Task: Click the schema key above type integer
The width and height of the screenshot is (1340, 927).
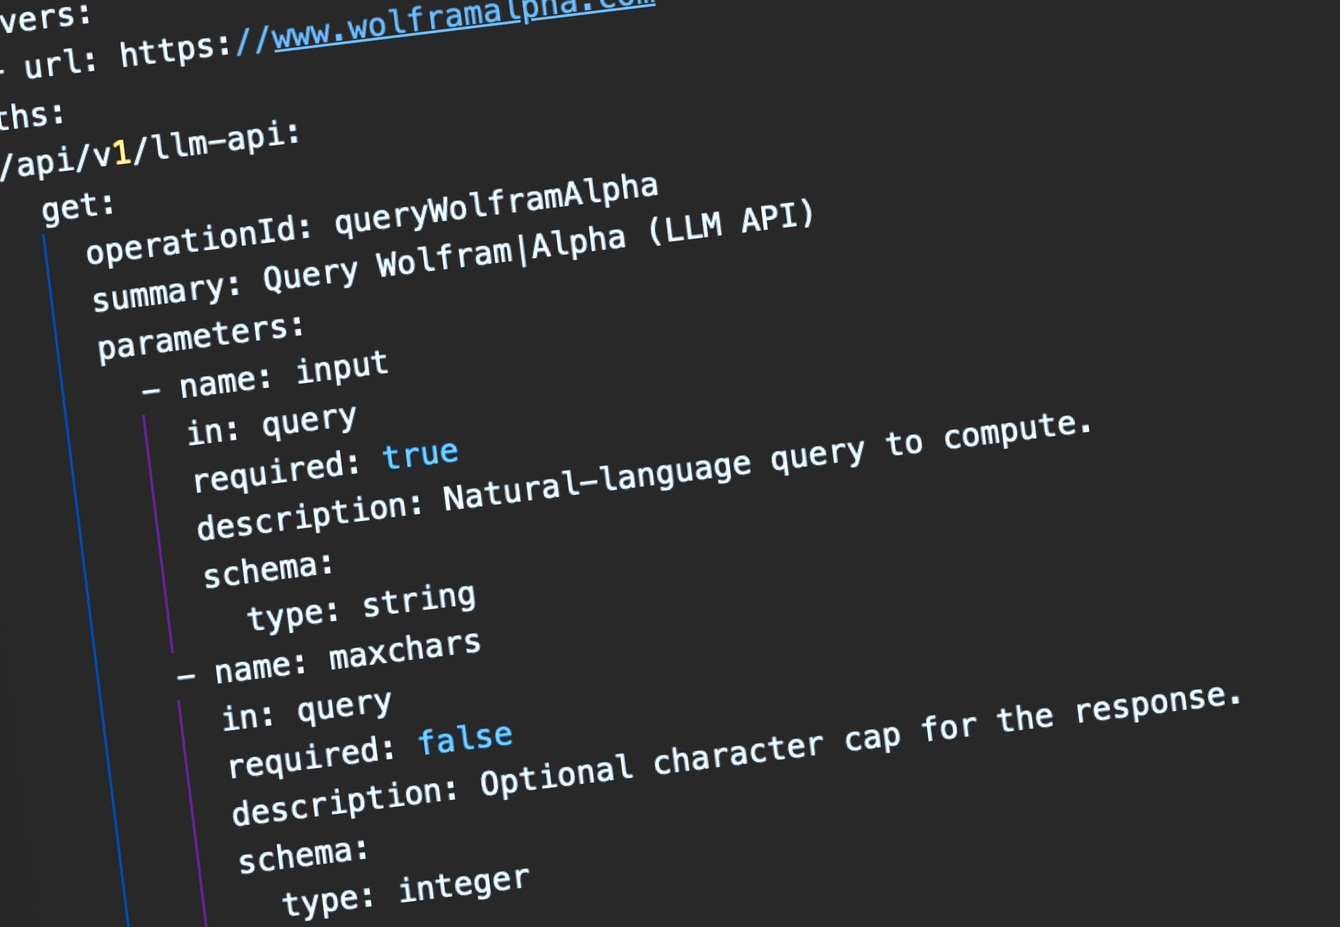Action: pos(302,855)
